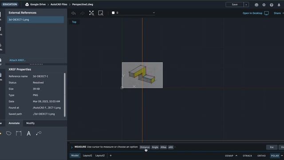284x160 pixels.
Task: Open the layer 0 dropdown
Action: point(134,13)
